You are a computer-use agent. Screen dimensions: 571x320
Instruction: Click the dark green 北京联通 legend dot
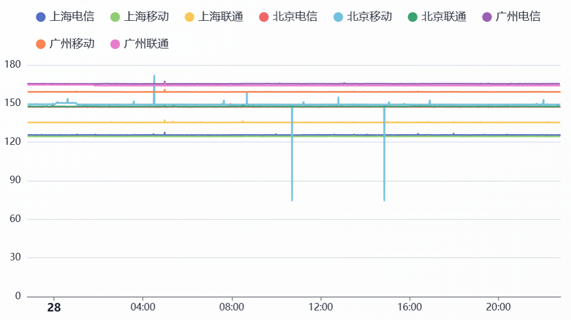[x=413, y=17]
